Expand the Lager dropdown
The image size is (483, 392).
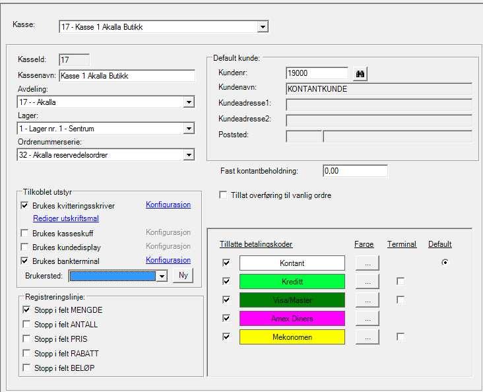pos(189,129)
